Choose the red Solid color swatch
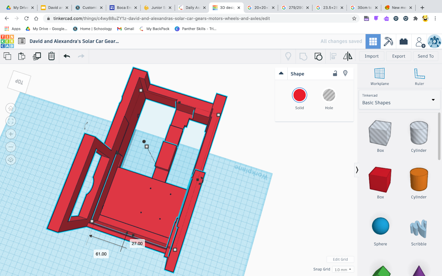This screenshot has height=276, width=442. (x=299, y=95)
